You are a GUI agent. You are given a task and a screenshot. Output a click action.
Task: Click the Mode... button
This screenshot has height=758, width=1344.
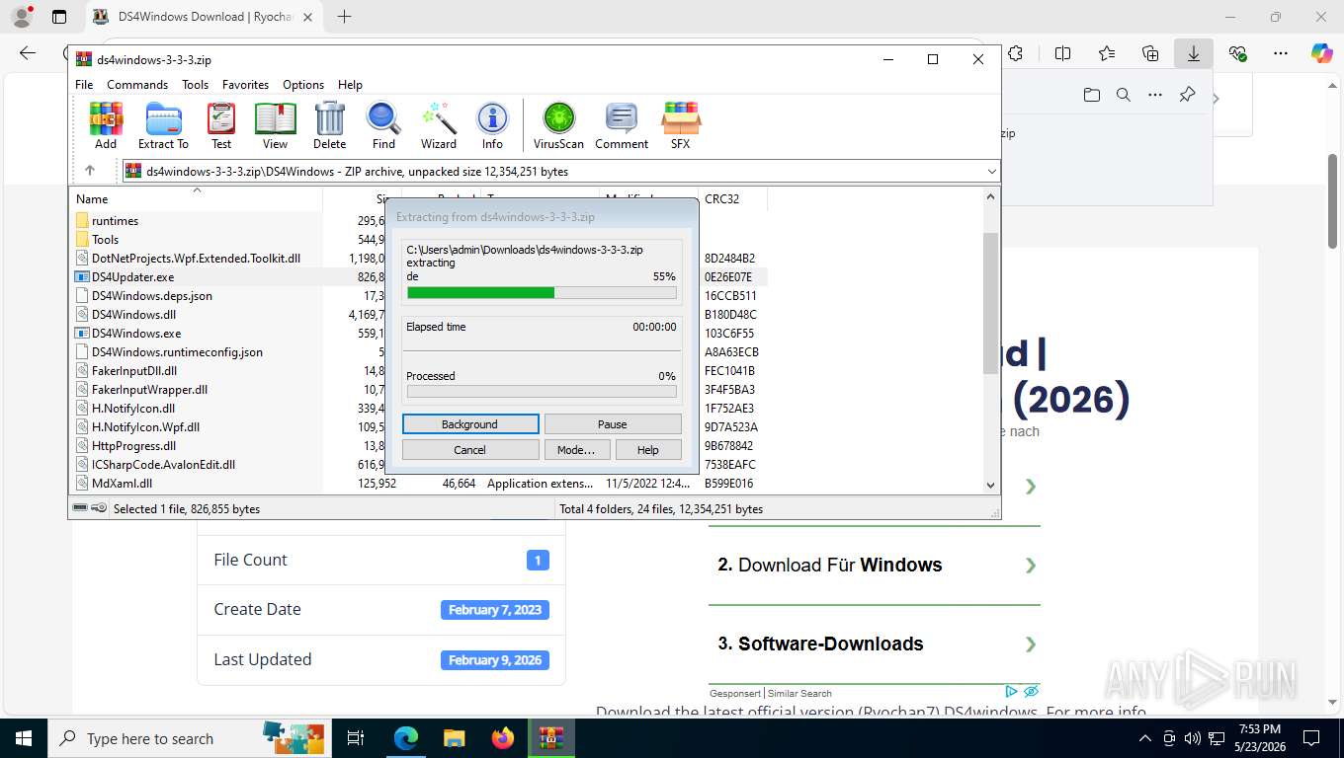tap(576, 450)
